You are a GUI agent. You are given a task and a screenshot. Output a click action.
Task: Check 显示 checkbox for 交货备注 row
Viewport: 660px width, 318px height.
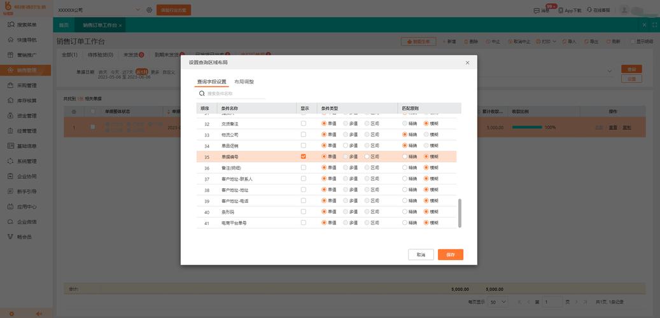pyautogui.click(x=304, y=123)
